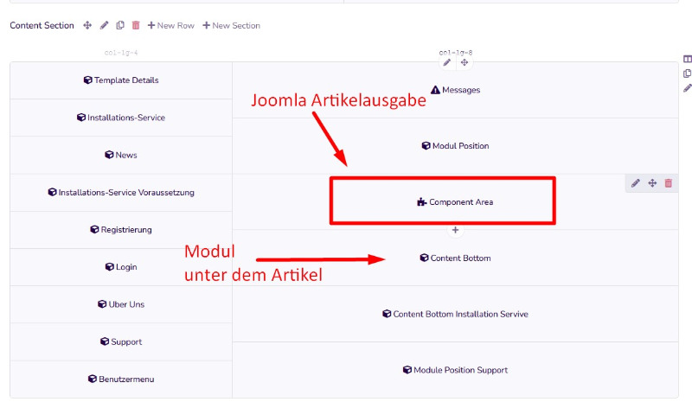
Task: Click the col-lg-8 column move handle
Action: pos(465,62)
